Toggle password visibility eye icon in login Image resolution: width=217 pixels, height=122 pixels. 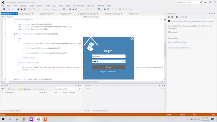pyautogui.click(x=123, y=61)
